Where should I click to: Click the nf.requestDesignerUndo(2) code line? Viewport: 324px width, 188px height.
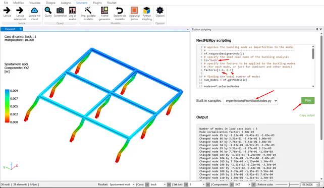pos(224,53)
